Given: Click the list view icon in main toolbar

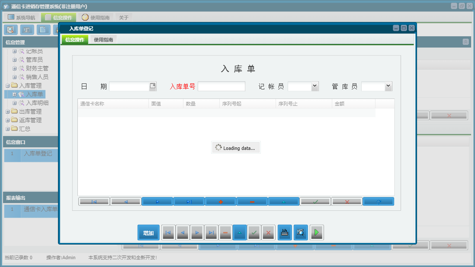Looking at the screenshot, I should click(x=27, y=30).
